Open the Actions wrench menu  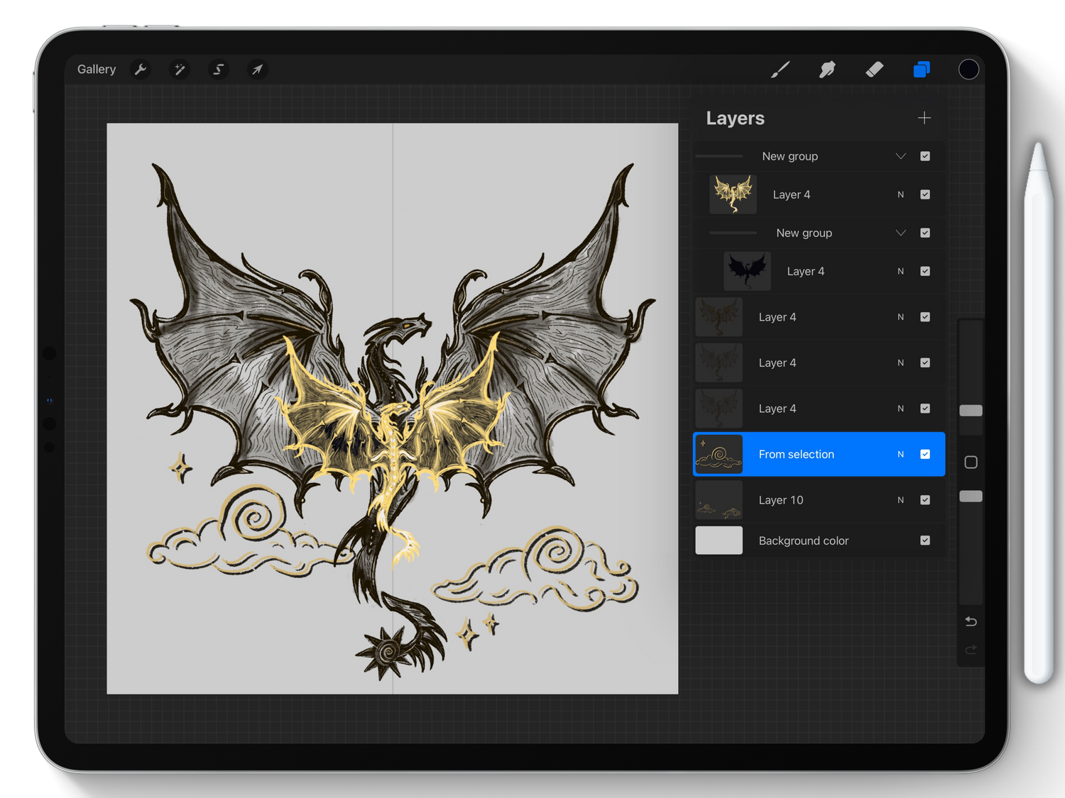click(x=141, y=70)
